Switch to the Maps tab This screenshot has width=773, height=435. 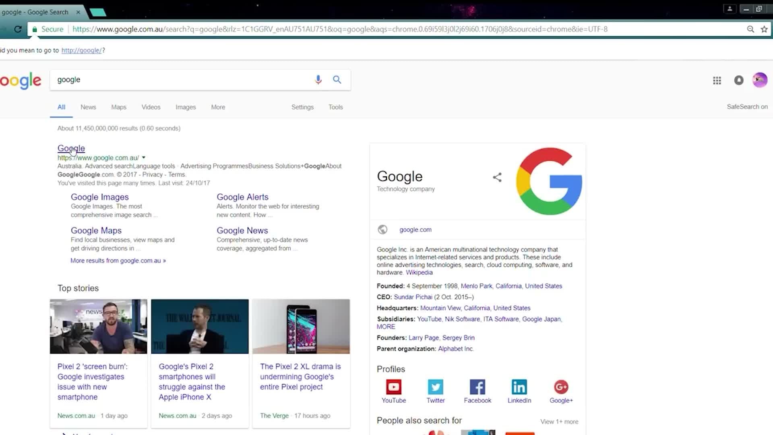click(119, 107)
